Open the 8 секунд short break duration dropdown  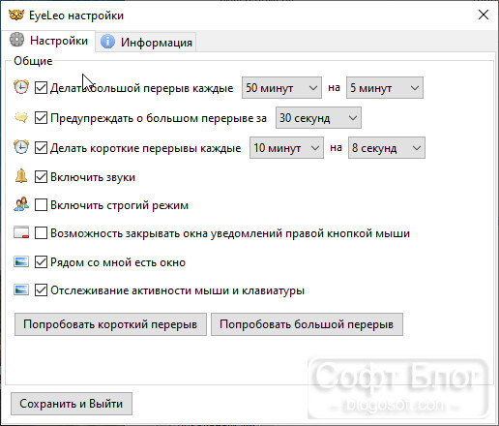coord(387,148)
